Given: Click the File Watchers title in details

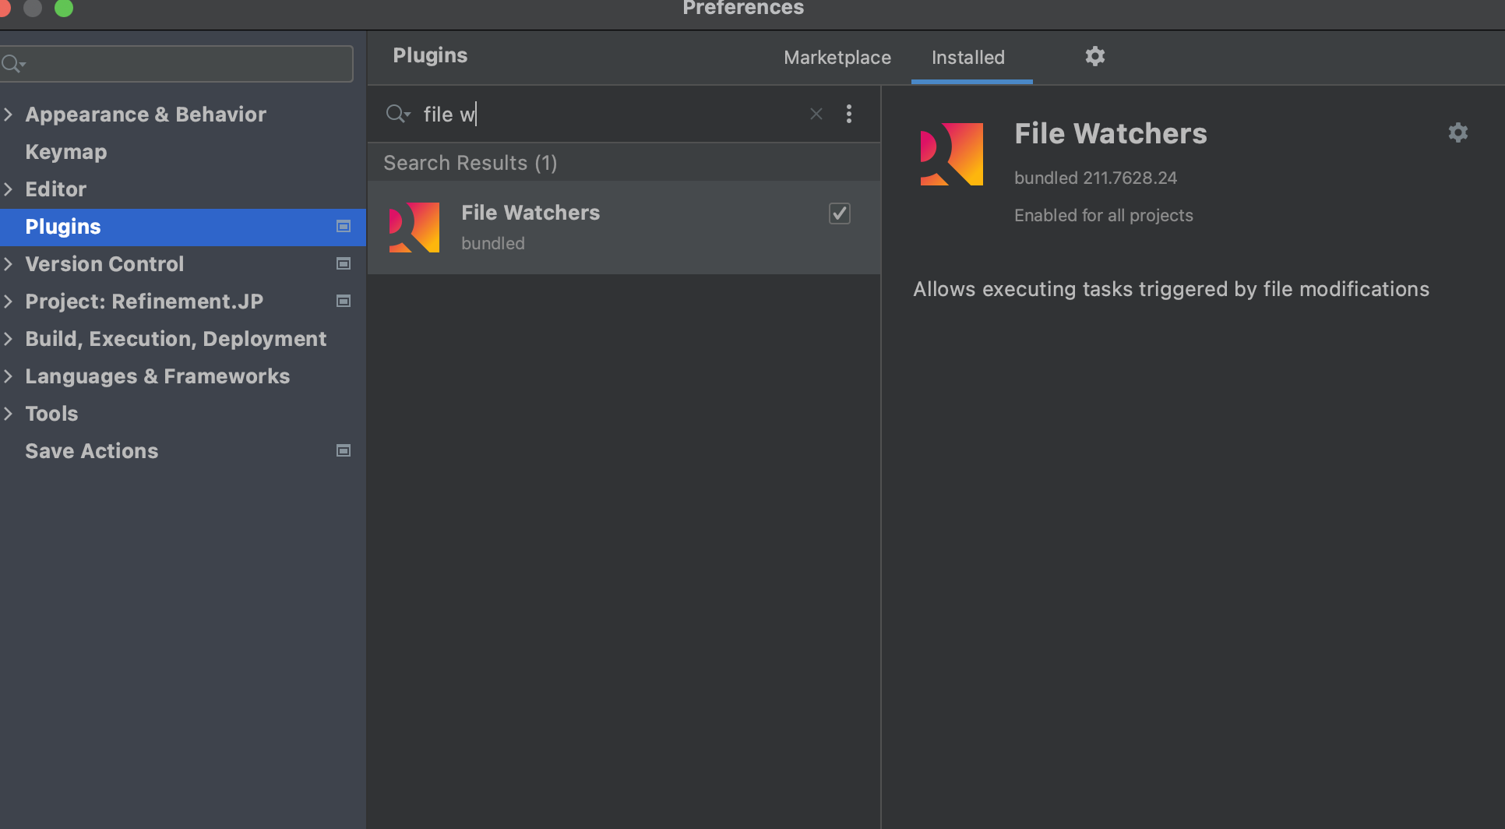Looking at the screenshot, I should [x=1110, y=134].
